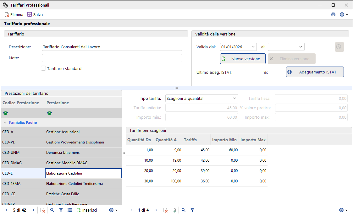Click the Nuova versione button
Image resolution: width=353 pixels, height=216 pixels.
click(x=243, y=59)
